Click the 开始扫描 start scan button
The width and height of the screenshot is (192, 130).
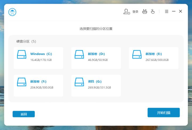point(163,112)
